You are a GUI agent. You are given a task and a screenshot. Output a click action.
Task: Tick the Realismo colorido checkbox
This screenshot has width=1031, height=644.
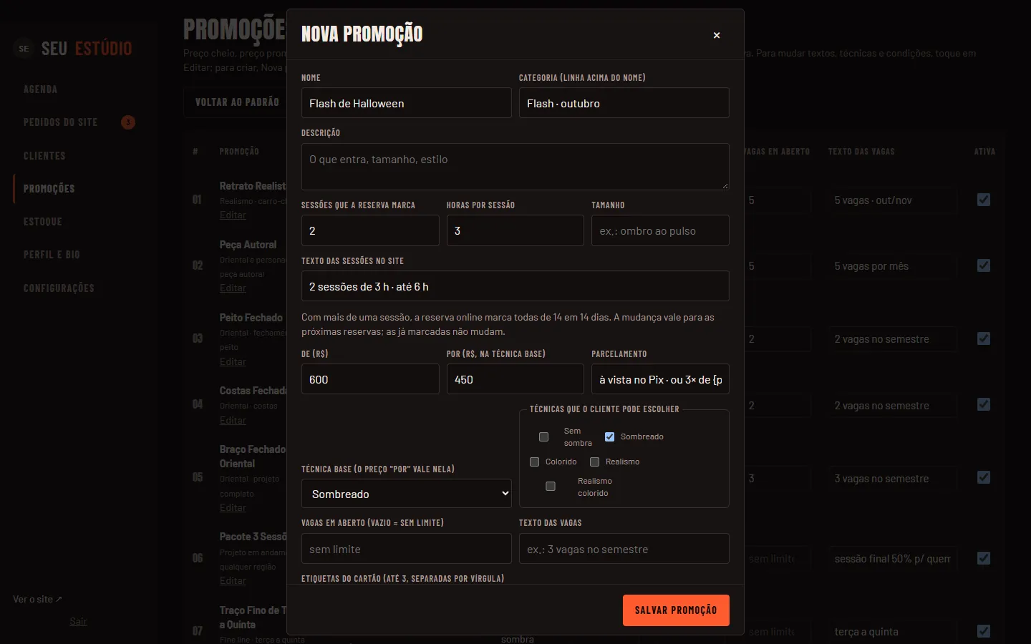[x=551, y=487]
